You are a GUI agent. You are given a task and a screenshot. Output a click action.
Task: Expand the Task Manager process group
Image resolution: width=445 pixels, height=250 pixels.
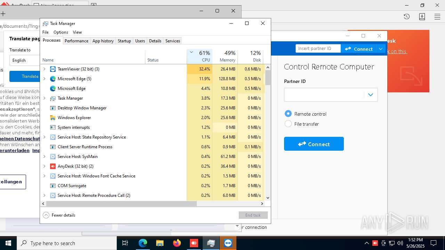[44, 98]
